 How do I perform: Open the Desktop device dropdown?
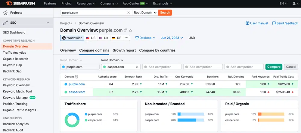145,38
